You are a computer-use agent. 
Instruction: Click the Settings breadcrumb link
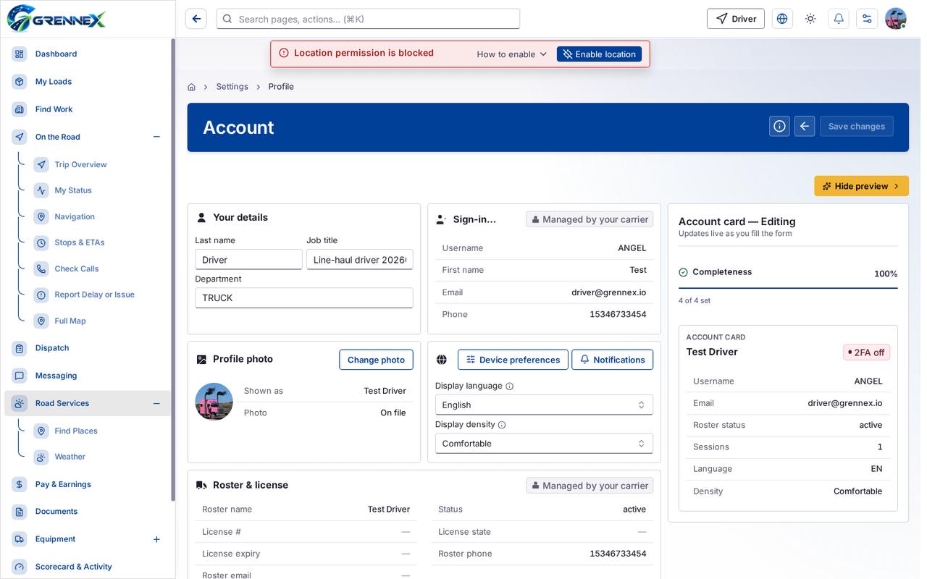pos(232,87)
